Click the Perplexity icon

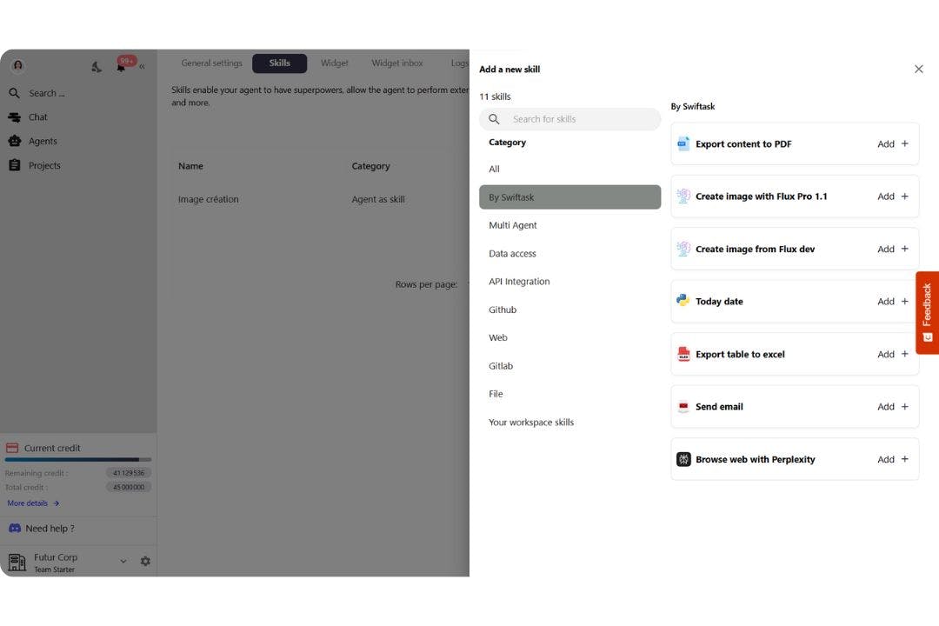[683, 459]
